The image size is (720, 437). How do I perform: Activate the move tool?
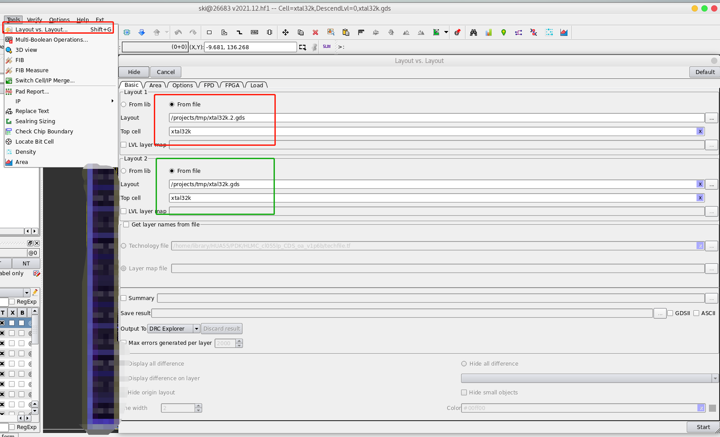point(286,32)
